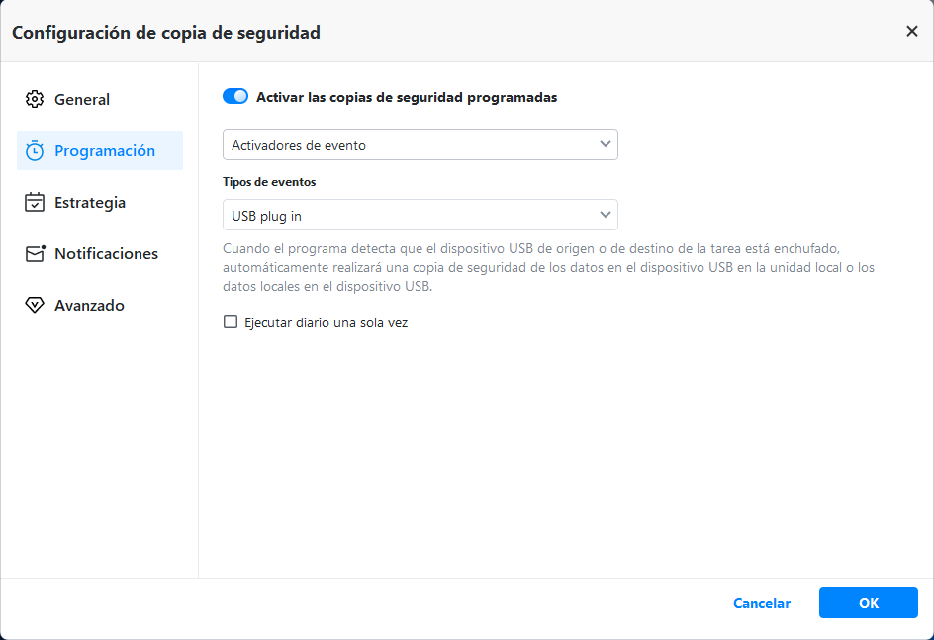Image resolution: width=934 pixels, height=640 pixels.
Task: Expand schedule type chevron arrow
Action: click(606, 145)
